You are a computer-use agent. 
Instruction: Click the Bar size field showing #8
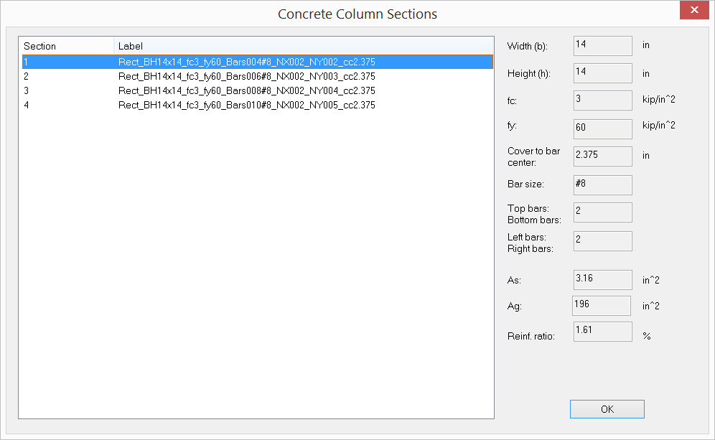click(602, 184)
